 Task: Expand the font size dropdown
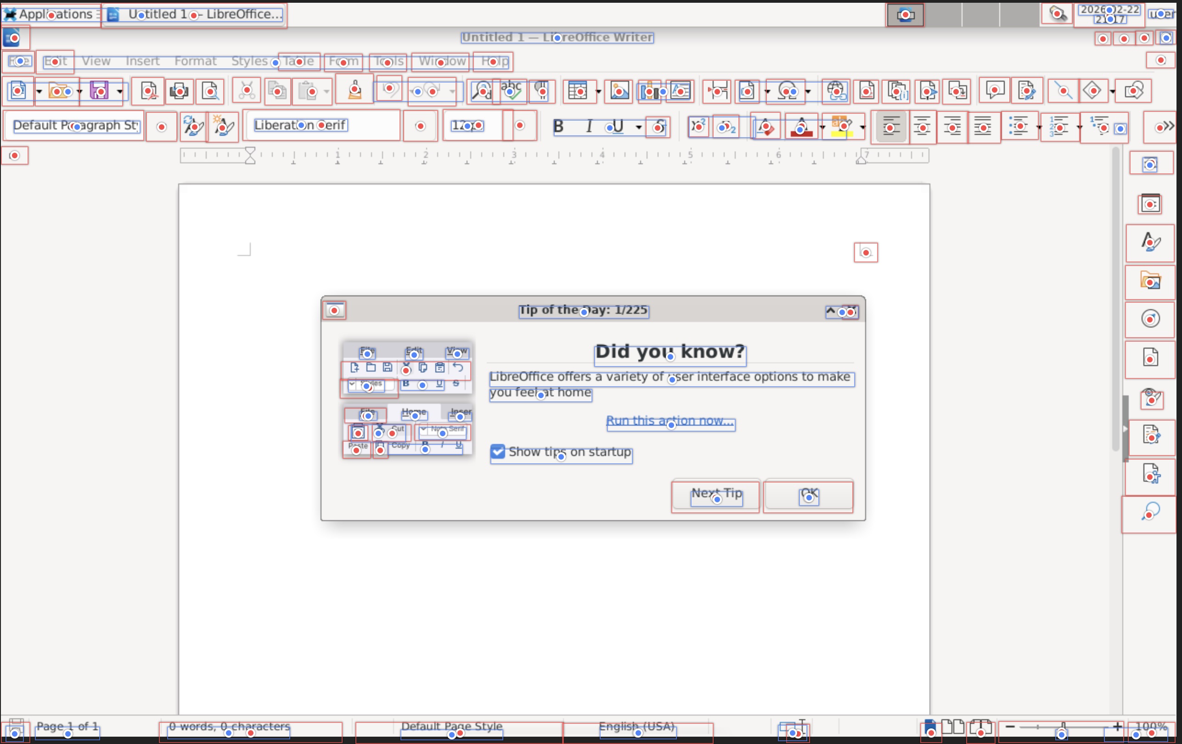(x=520, y=126)
